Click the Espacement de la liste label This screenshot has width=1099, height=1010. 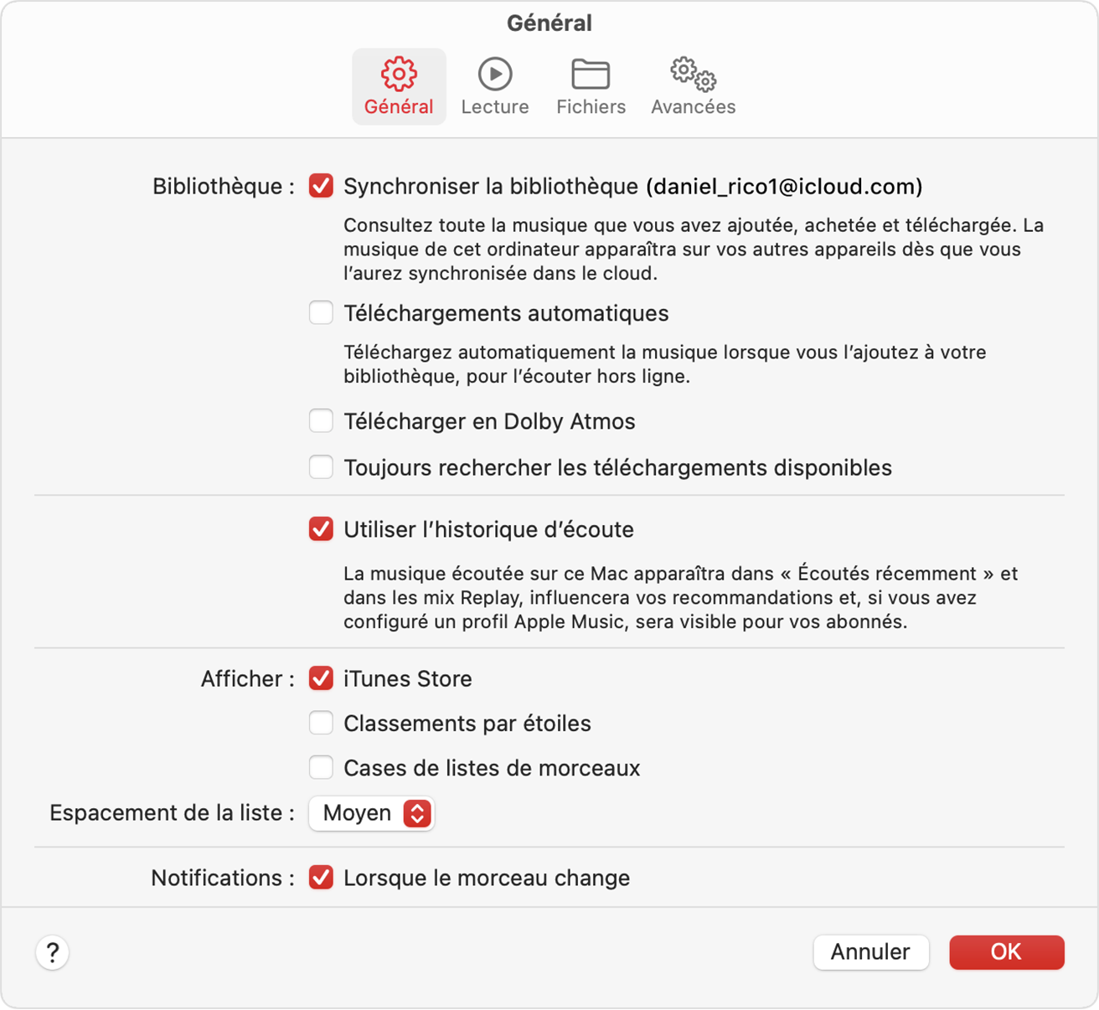[172, 813]
